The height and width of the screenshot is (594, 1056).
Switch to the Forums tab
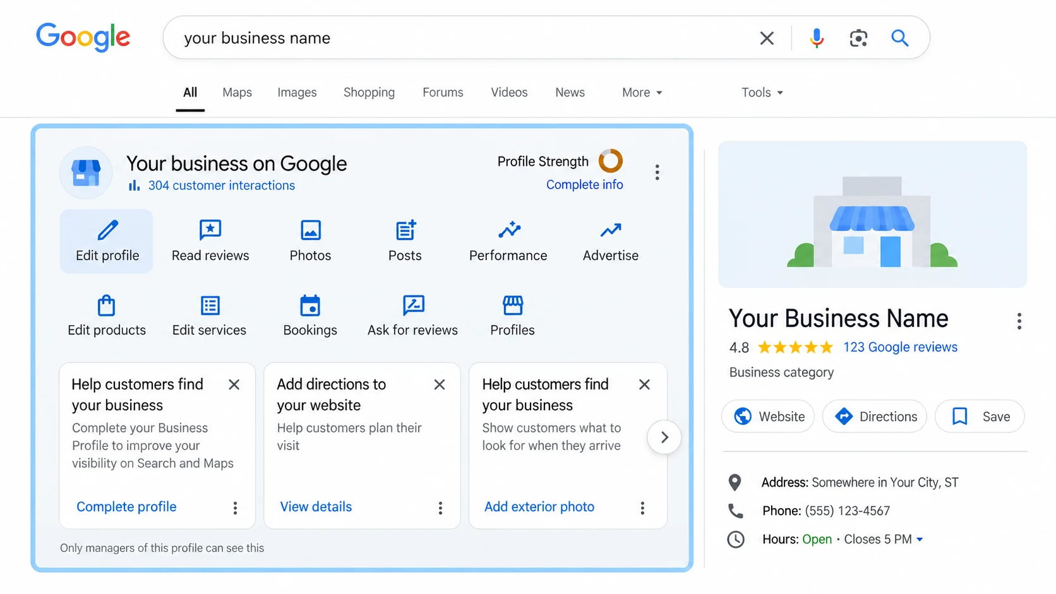pos(443,92)
